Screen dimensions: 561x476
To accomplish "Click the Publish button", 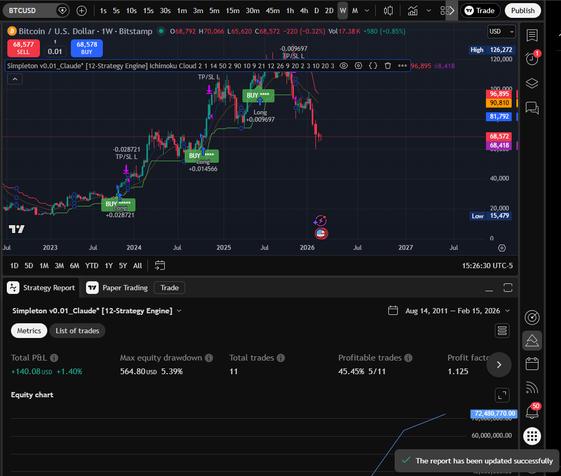I will (x=523, y=10).
